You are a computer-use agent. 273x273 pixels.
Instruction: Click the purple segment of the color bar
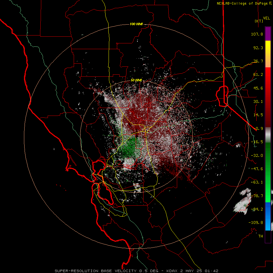268,34
